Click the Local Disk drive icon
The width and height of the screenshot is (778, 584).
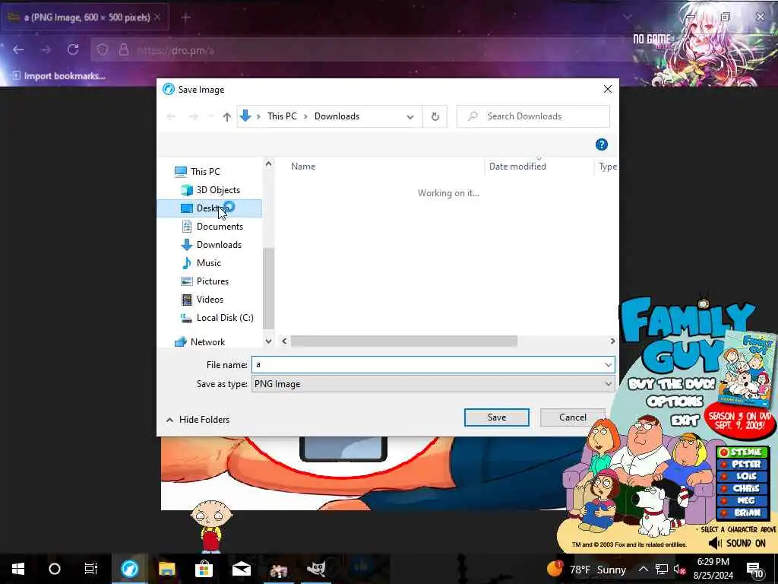187,318
